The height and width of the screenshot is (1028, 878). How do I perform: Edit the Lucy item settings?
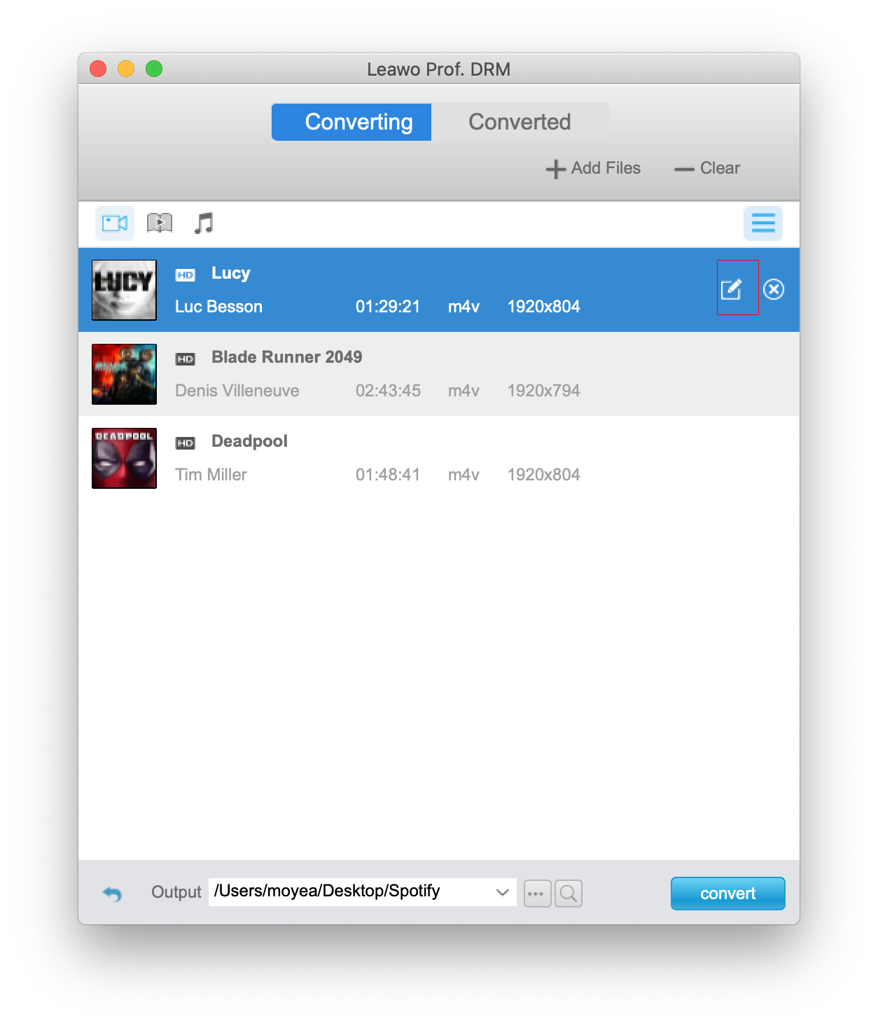732,289
